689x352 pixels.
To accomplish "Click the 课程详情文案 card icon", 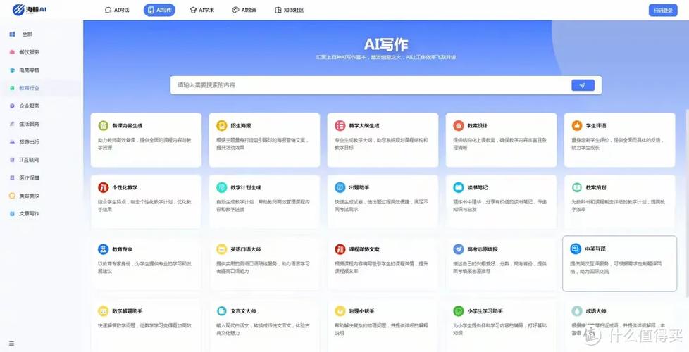I will tap(340, 249).
